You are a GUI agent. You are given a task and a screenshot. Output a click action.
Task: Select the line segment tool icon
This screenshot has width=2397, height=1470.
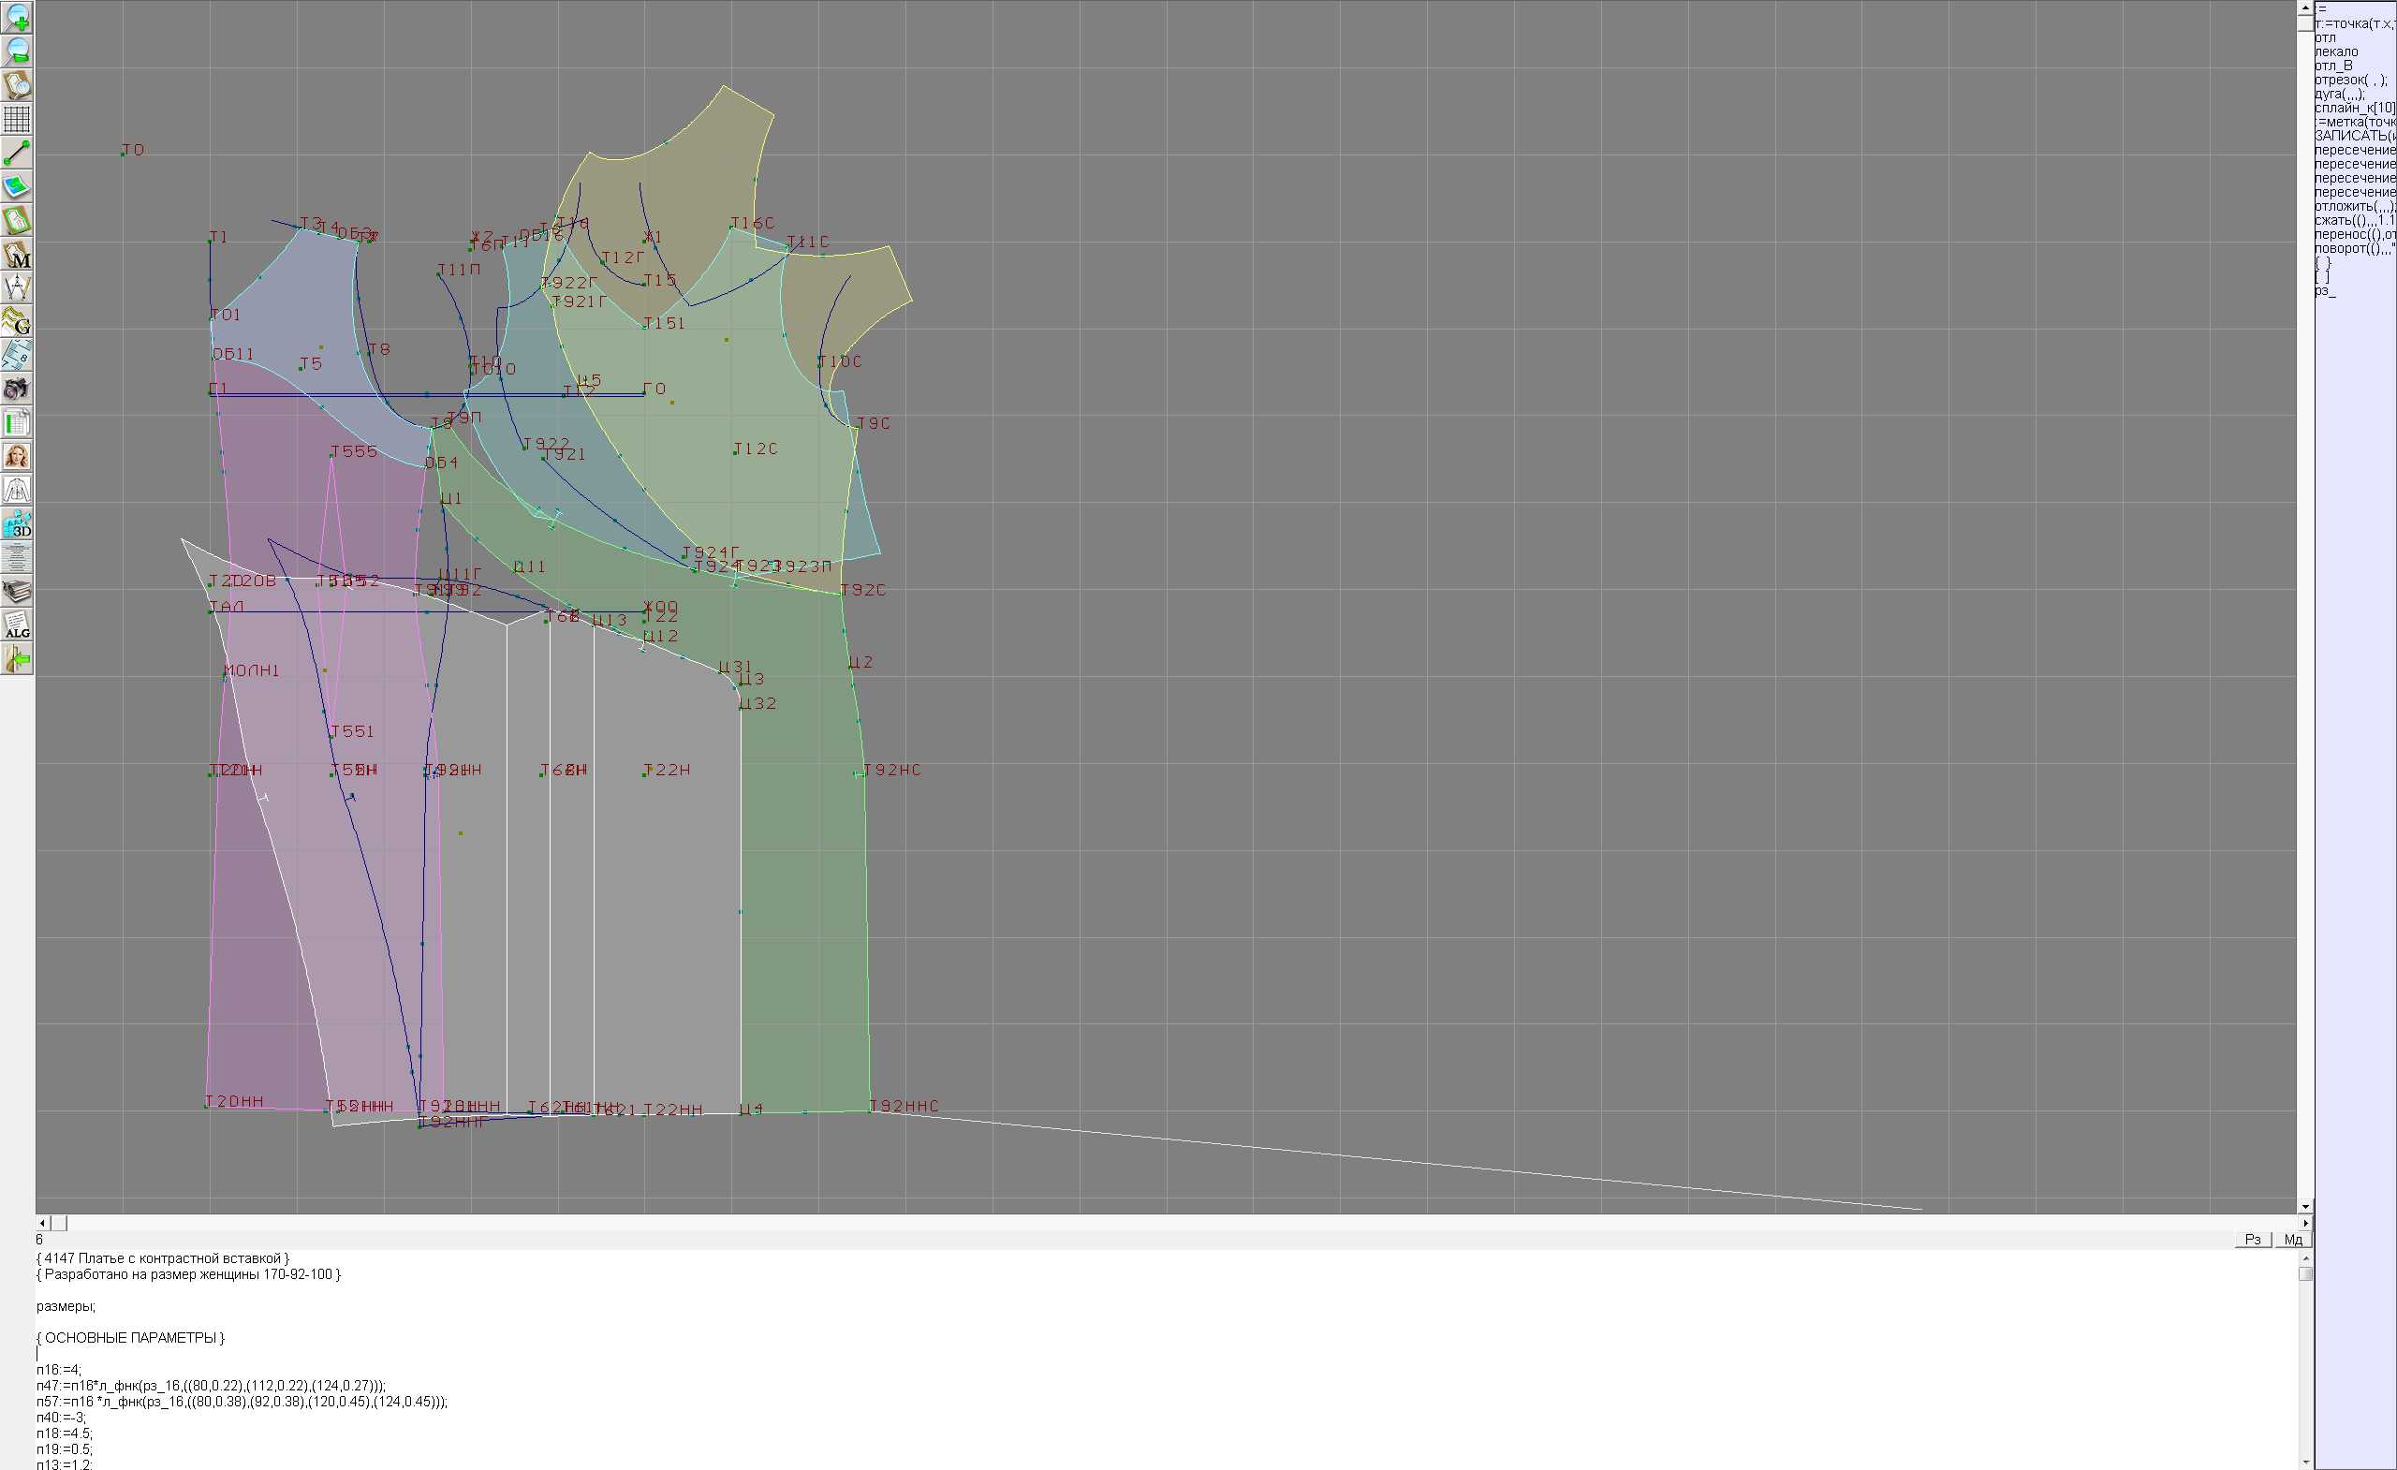coord(17,153)
